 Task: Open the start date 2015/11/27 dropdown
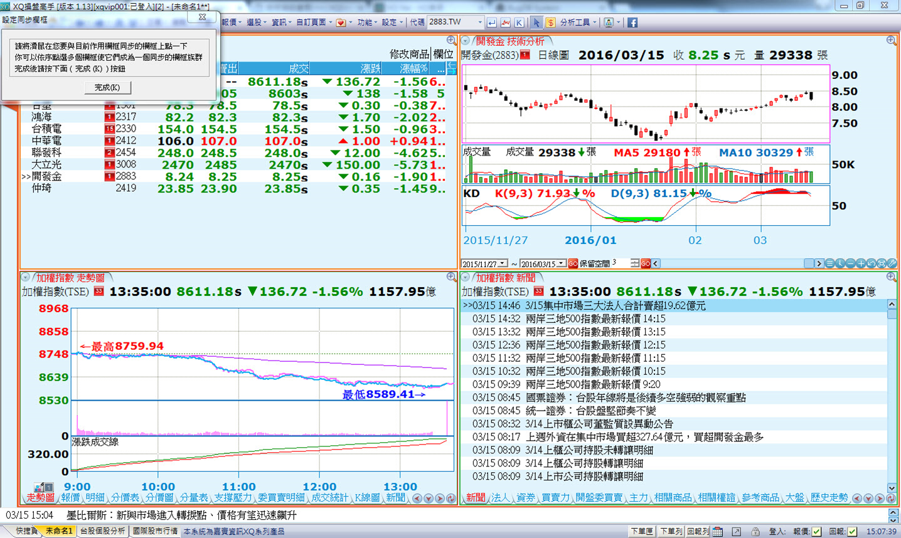pyautogui.click(x=503, y=264)
